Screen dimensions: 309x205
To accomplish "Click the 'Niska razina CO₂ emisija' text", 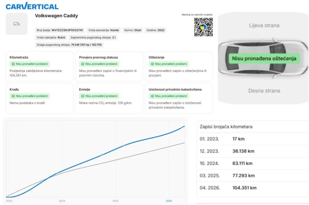I will pyautogui.click(x=105, y=103).
